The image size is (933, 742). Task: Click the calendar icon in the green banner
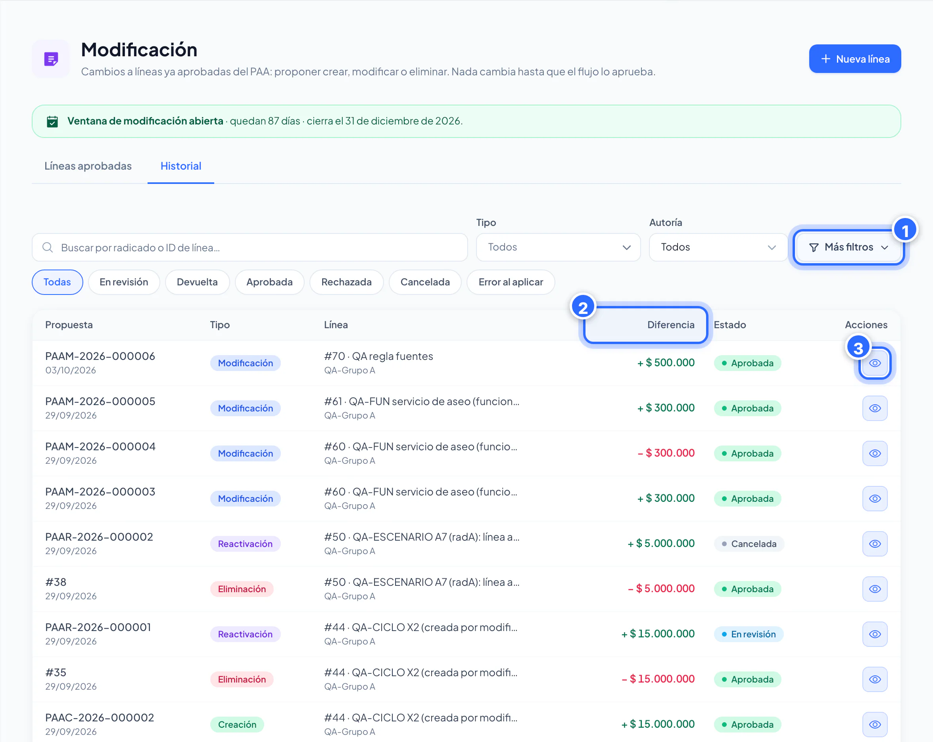click(x=52, y=122)
